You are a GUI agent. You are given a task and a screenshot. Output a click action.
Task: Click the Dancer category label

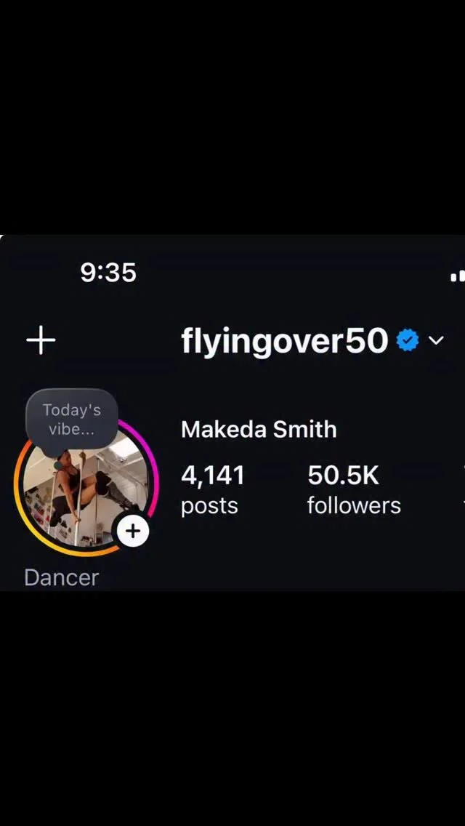[62, 578]
